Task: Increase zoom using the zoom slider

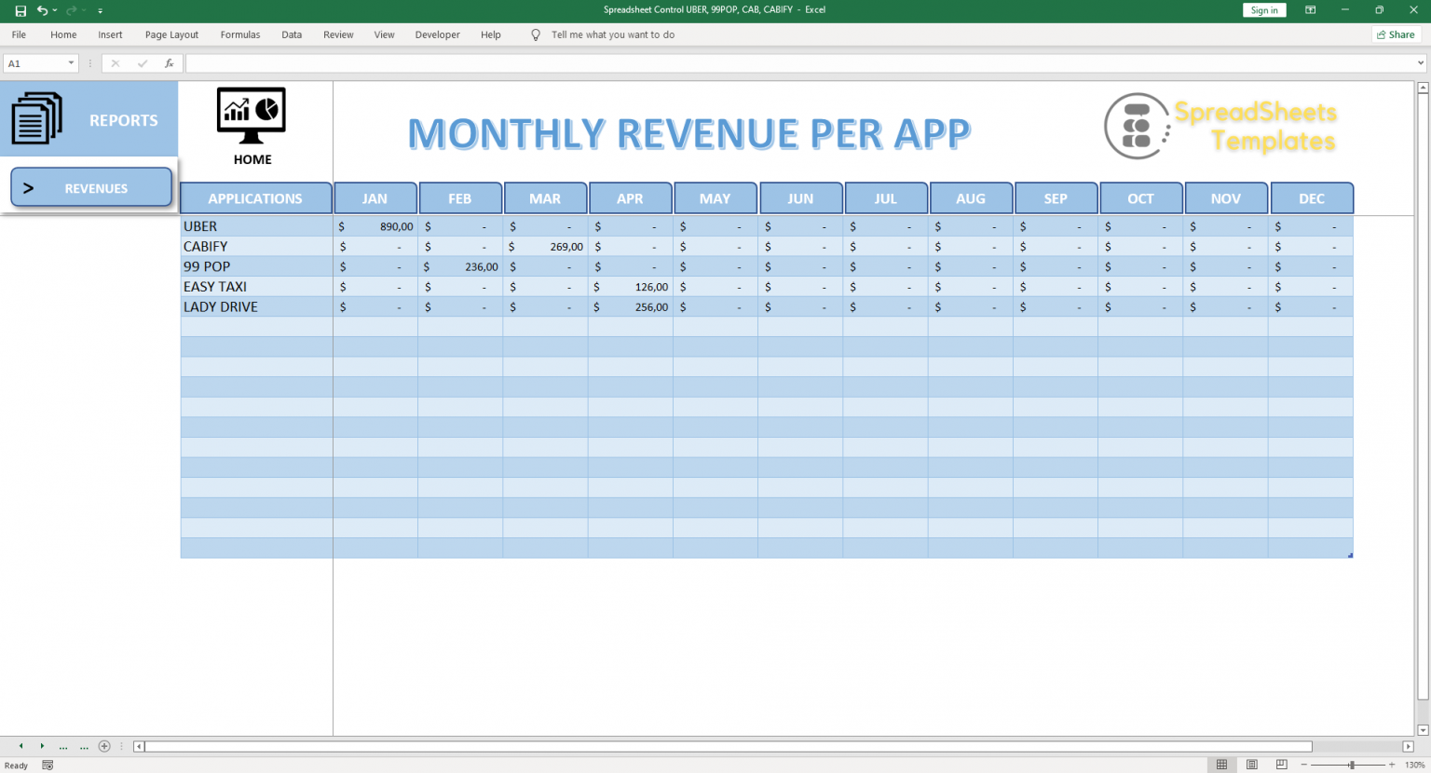Action: [1391, 765]
